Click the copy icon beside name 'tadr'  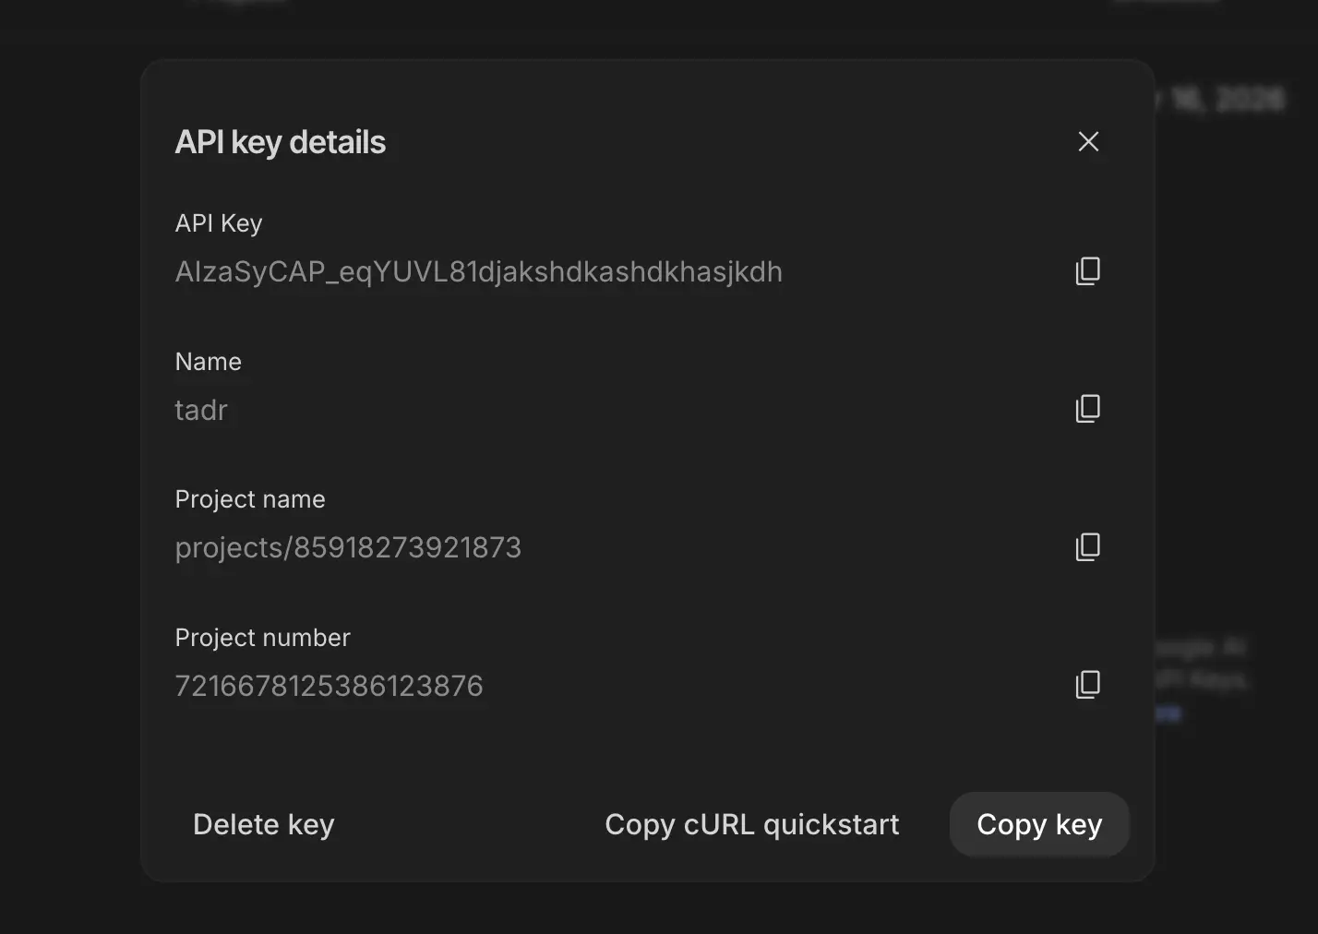click(1087, 409)
